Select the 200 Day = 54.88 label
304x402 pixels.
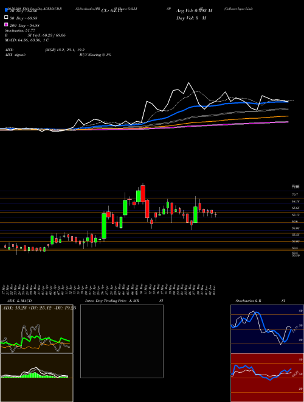point(24,25)
